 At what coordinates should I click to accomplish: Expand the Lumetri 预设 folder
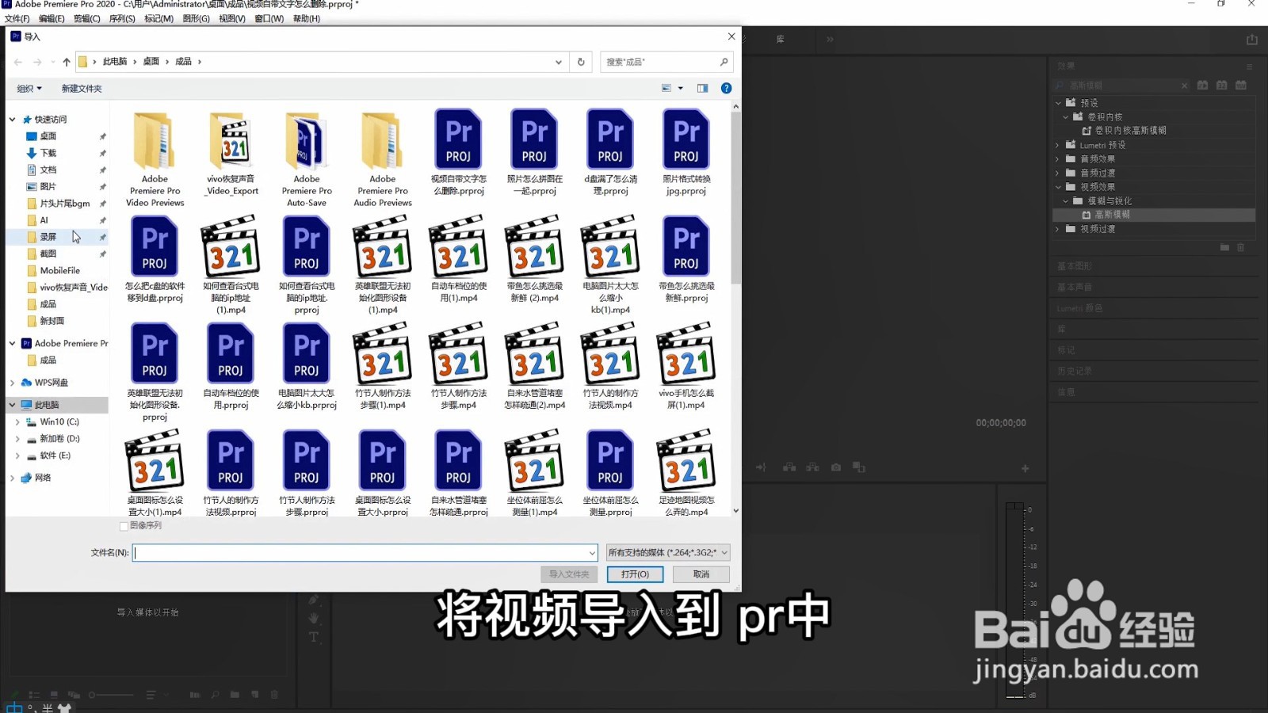click(x=1057, y=145)
